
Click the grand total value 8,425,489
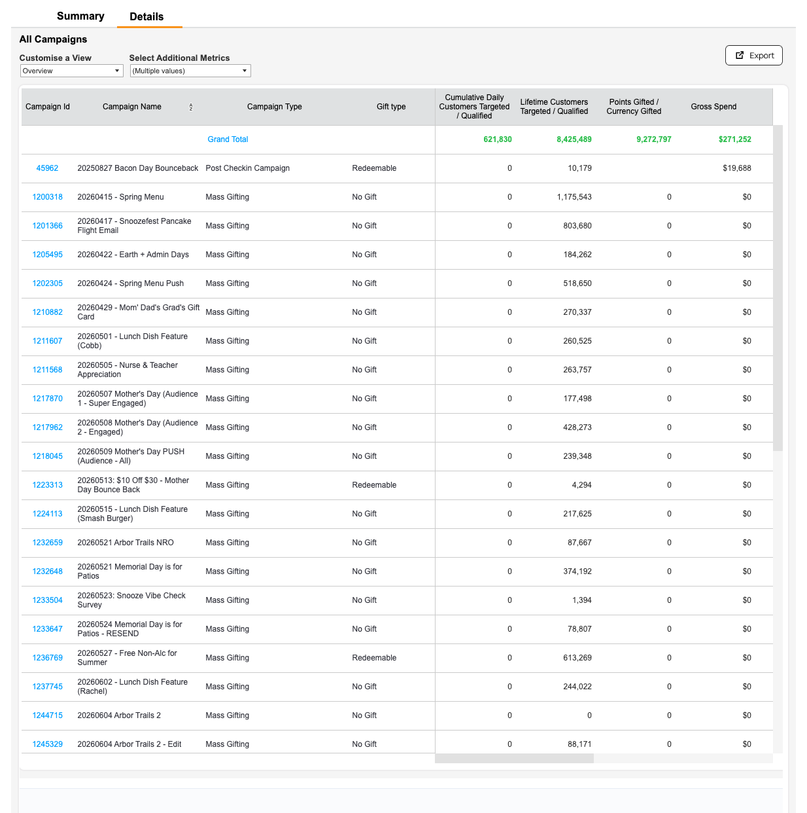click(574, 139)
